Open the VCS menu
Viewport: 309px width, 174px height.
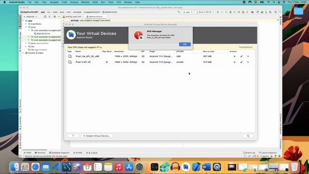tap(119, 2)
